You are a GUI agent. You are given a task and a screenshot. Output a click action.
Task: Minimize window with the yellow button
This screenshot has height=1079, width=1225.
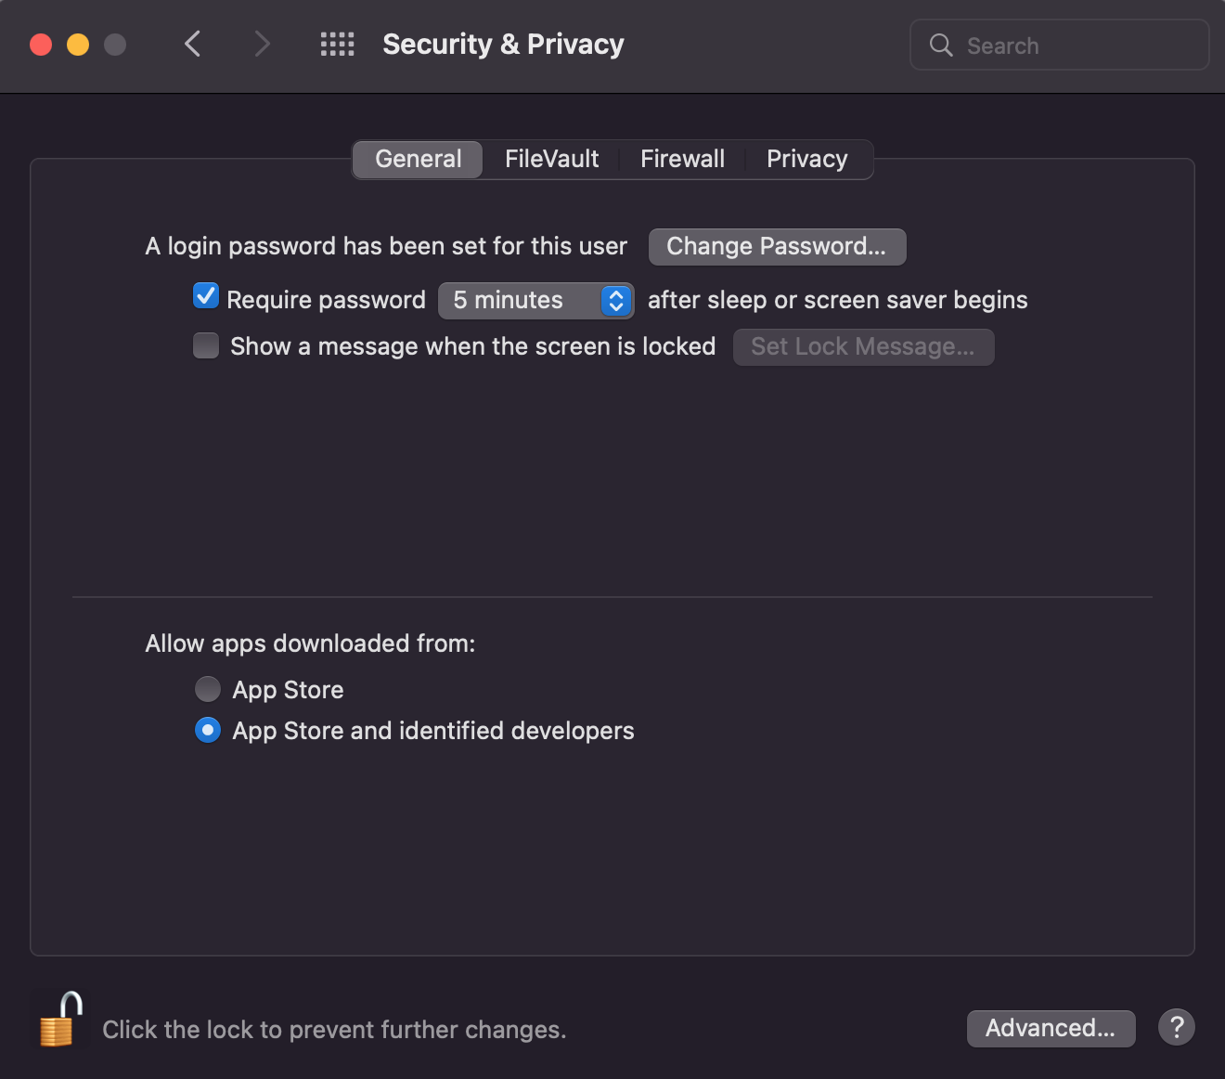coord(78,45)
